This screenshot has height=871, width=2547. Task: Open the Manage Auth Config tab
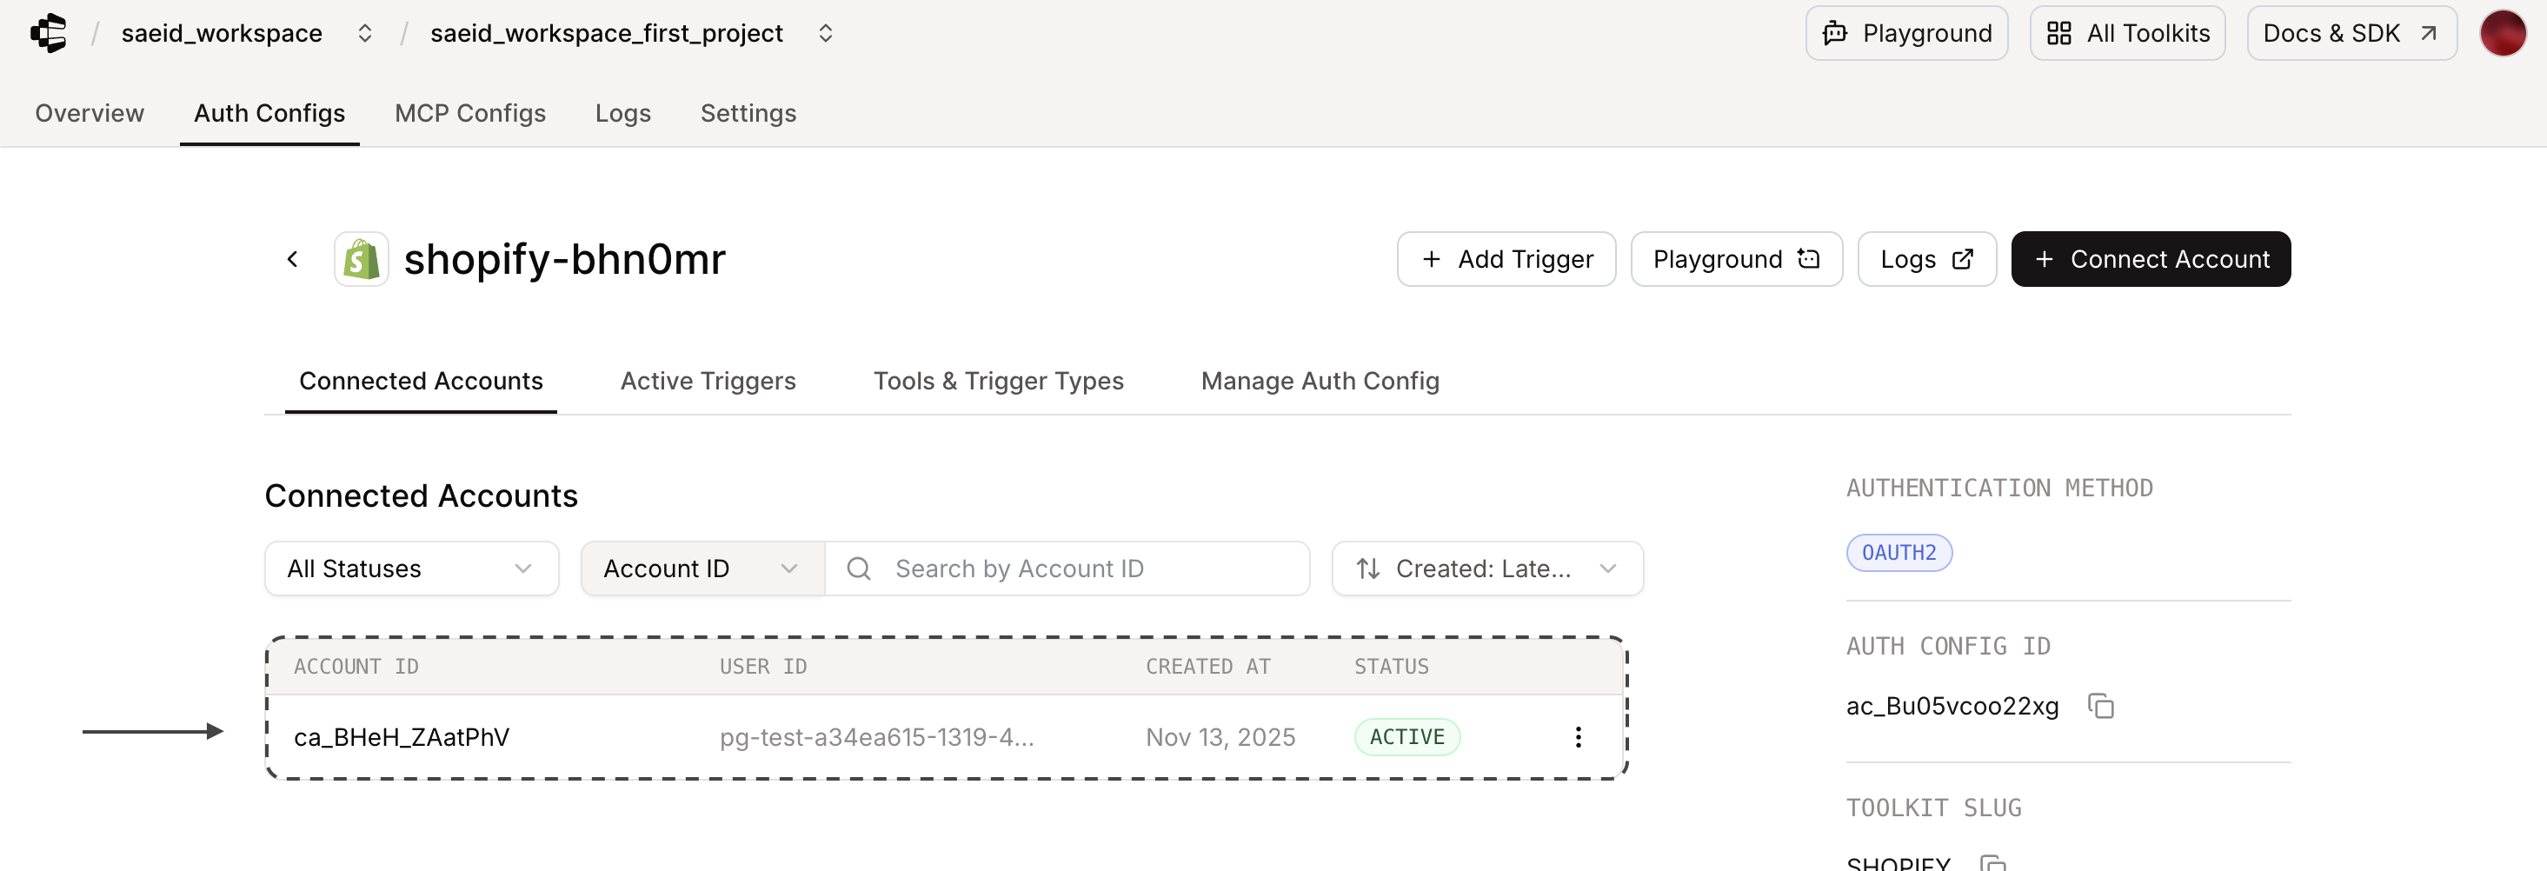coord(1319,381)
